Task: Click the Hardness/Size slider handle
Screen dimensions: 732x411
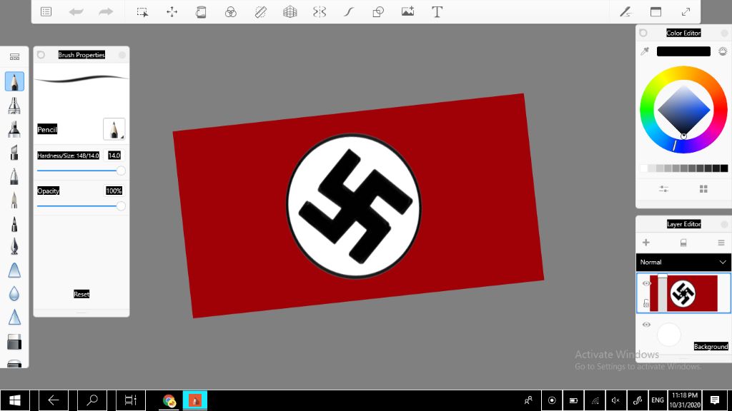Action: pos(121,171)
